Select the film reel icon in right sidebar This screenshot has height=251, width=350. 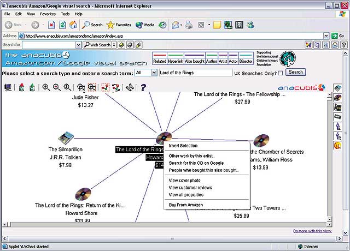click(337, 107)
